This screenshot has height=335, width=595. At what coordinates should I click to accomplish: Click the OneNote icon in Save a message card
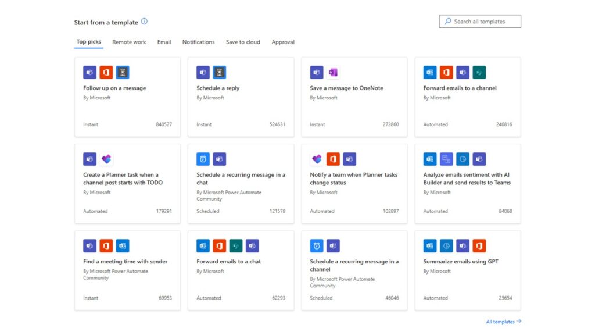(333, 72)
